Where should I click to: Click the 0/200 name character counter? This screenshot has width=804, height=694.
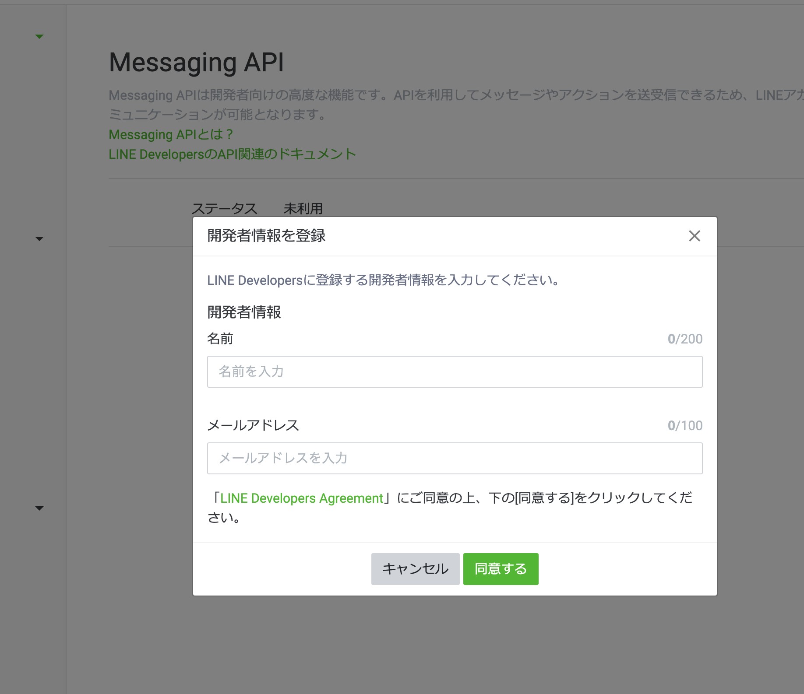click(x=685, y=339)
